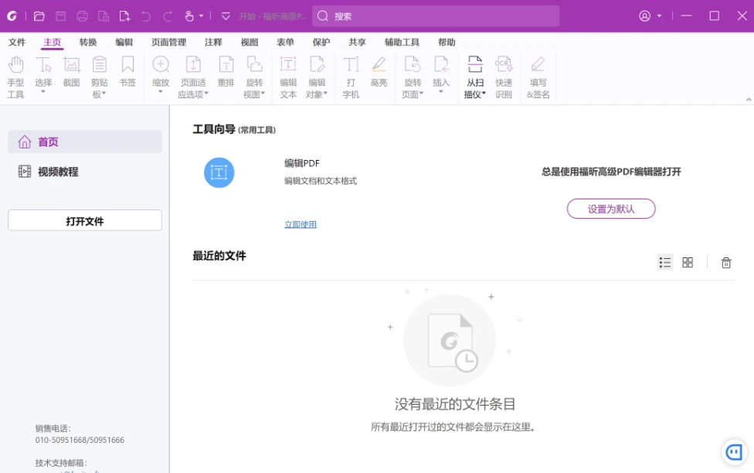The image size is (754, 473).
Task: Select the Hand tool (手型工具)
Action: 15,77
